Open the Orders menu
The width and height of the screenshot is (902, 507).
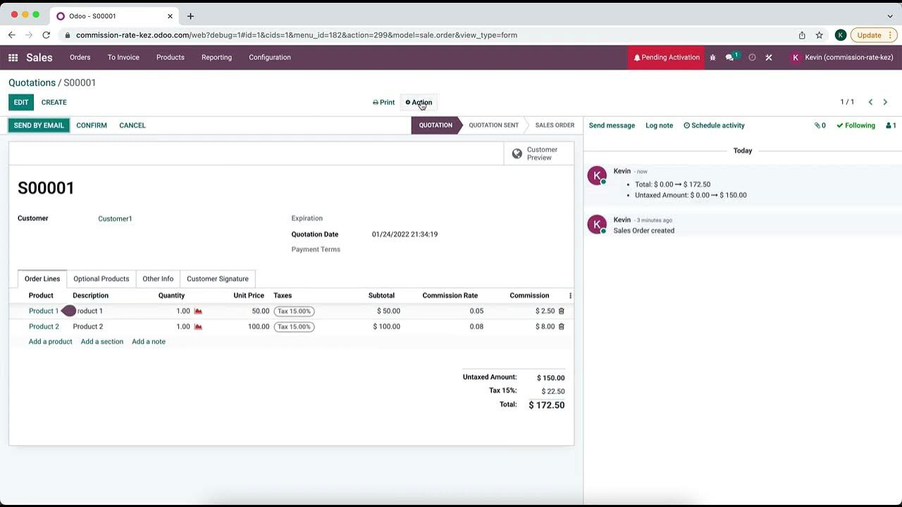click(80, 58)
